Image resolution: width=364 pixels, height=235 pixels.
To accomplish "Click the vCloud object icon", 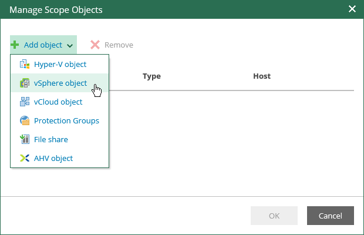I will 25,102.
